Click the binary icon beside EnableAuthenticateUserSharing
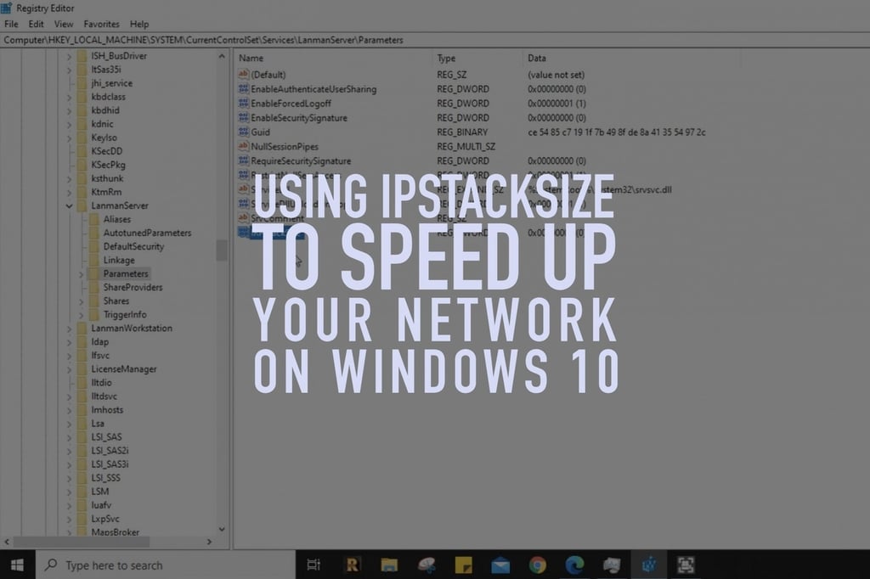Screen dimensions: 870x579 243,89
